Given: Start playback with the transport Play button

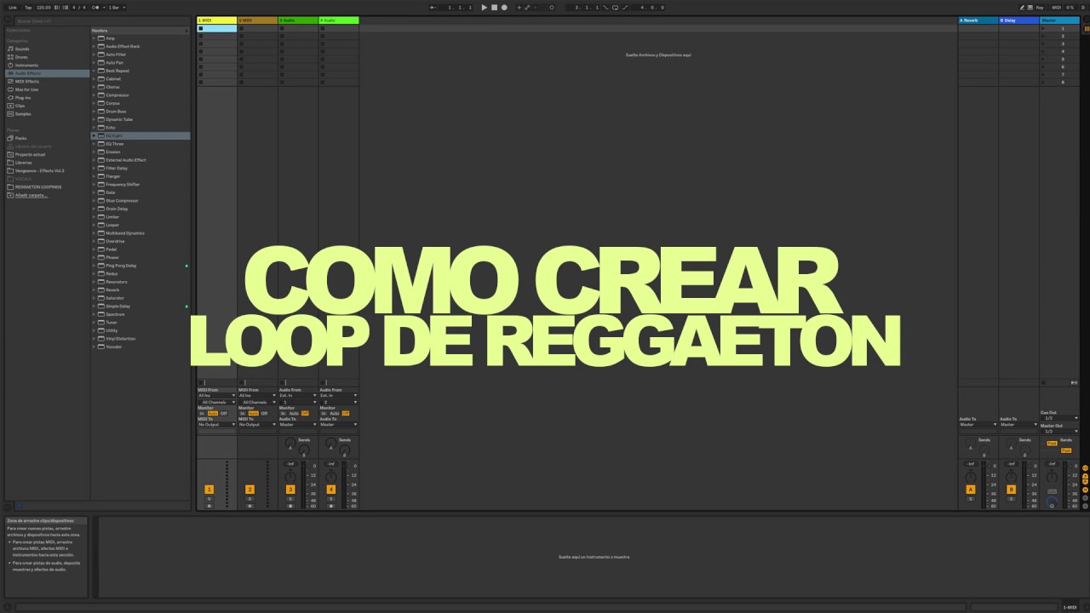Looking at the screenshot, I should (x=485, y=7).
